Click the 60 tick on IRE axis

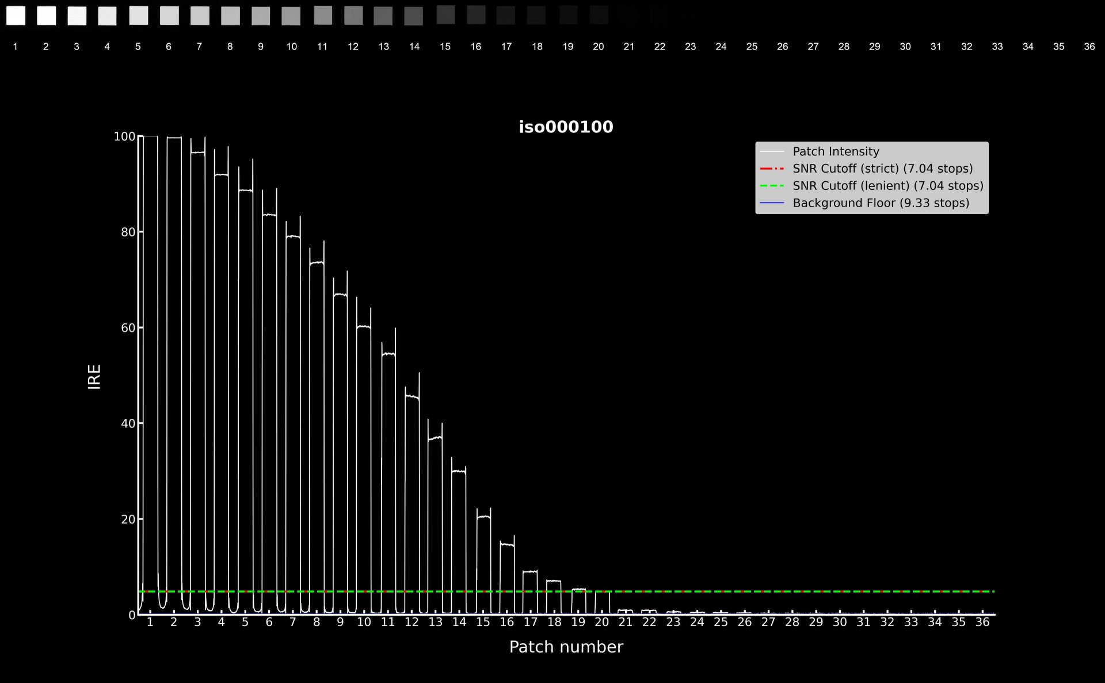(x=128, y=328)
